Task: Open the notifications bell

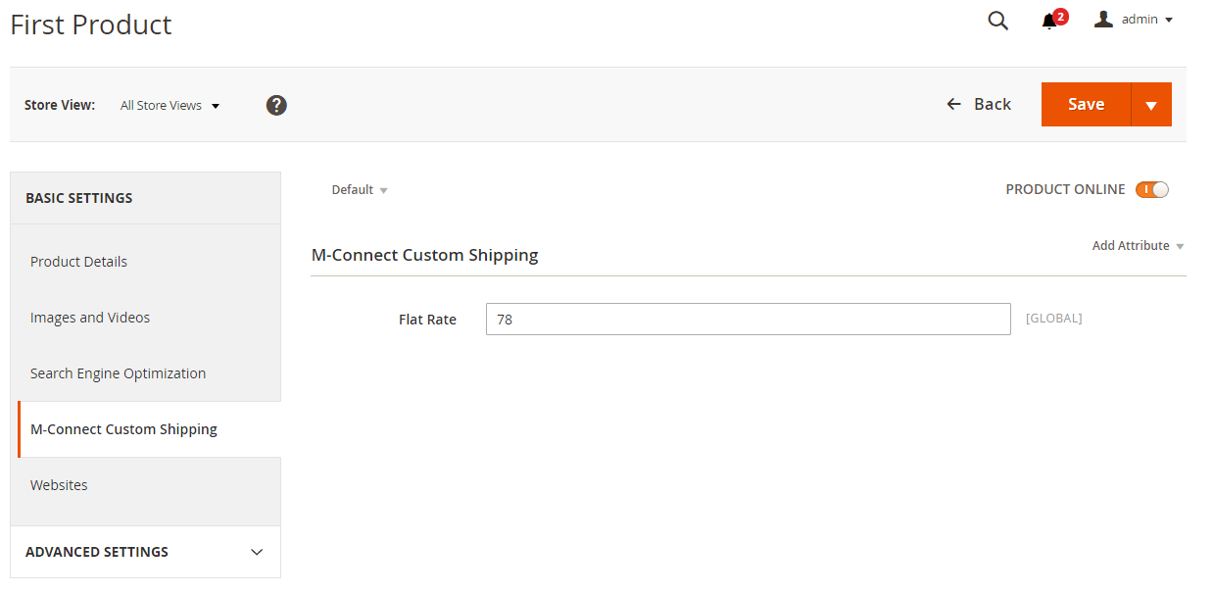Action: [x=1050, y=22]
